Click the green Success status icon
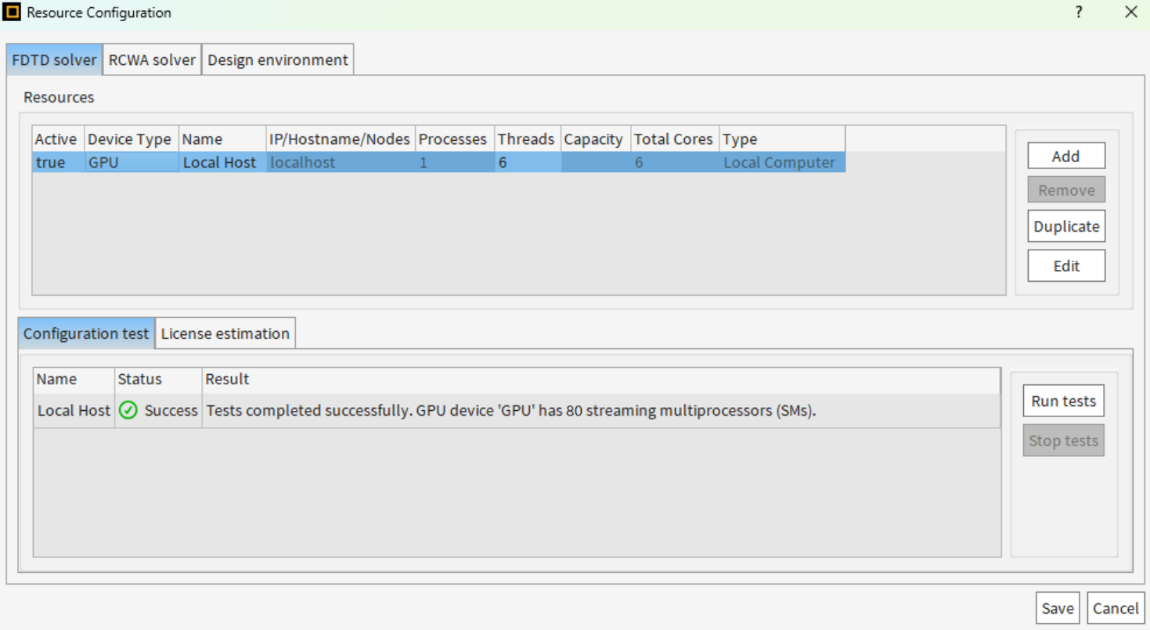 [x=128, y=410]
